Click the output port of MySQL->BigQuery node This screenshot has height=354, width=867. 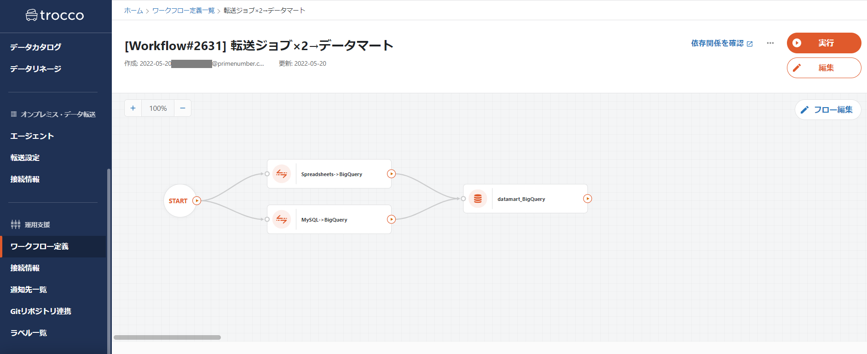coord(391,219)
